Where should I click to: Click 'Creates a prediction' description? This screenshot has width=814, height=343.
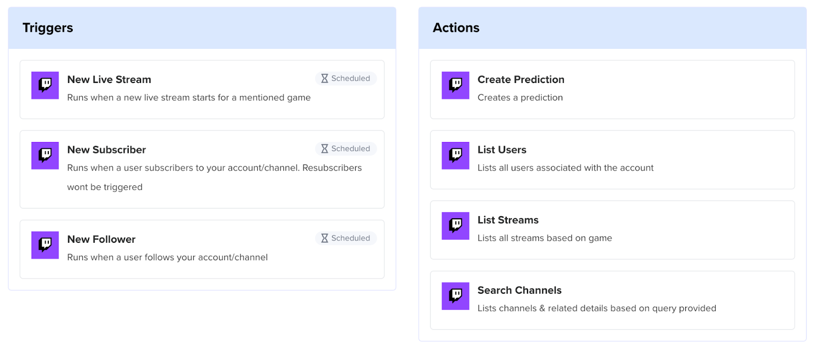[x=520, y=98]
